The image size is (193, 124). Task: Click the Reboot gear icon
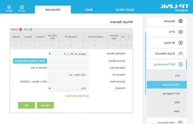(x=9, y=7)
